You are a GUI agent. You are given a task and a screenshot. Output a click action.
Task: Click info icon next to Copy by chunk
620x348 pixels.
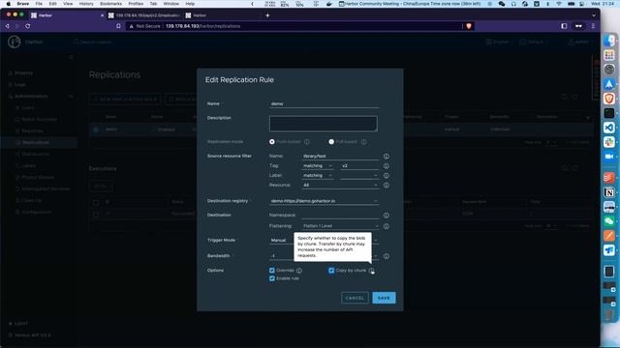pyautogui.click(x=371, y=271)
